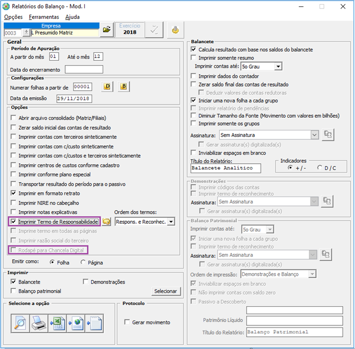355x349 pixels.
Task: Click Até o mês field
Action: [x=98, y=56]
